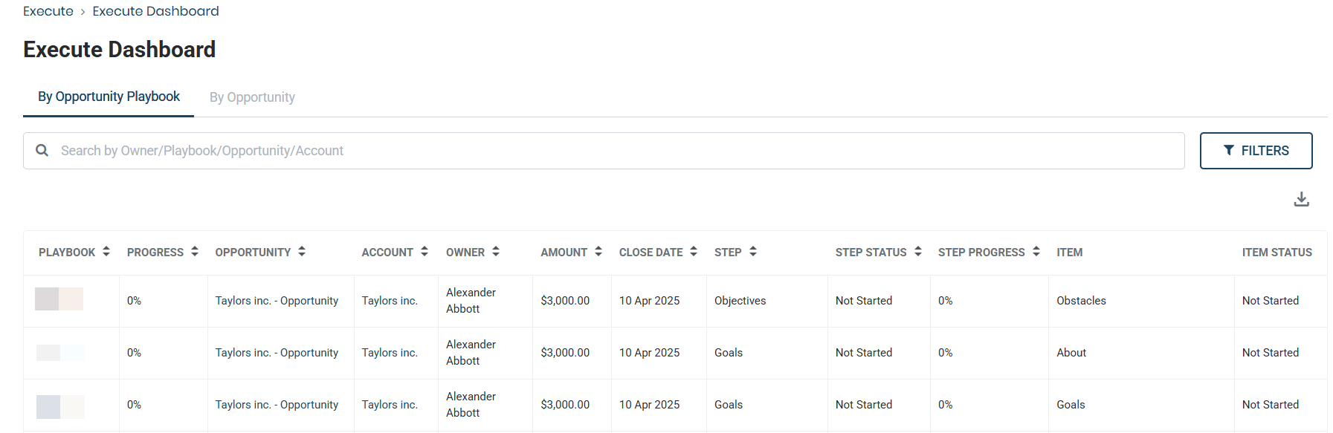Image resolution: width=1333 pixels, height=433 pixels.
Task: Click playbook thumbnail in About item row
Action: 60,353
